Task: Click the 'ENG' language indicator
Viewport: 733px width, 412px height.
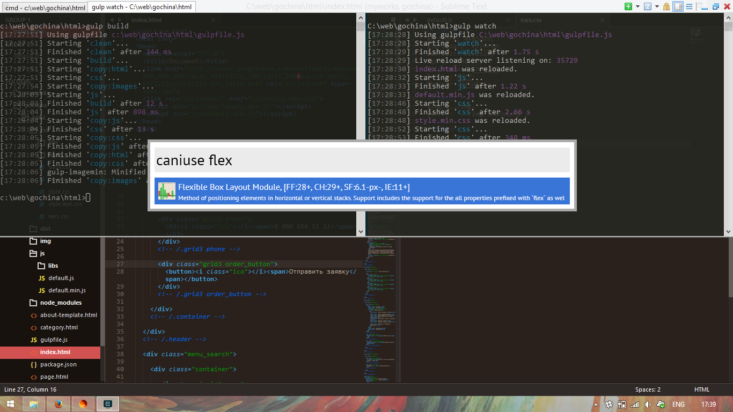Action: click(x=678, y=404)
